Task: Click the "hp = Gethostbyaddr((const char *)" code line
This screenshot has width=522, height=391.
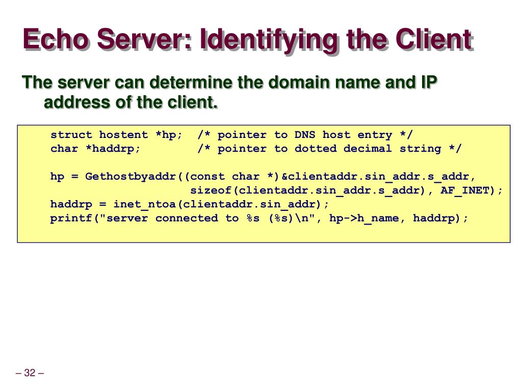Action: point(263,176)
